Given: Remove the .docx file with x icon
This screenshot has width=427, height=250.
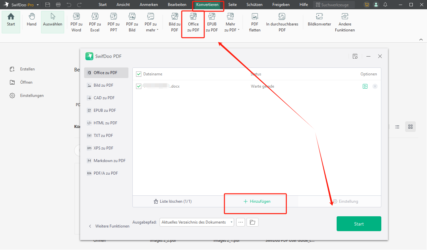Looking at the screenshot, I should coord(375,86).
